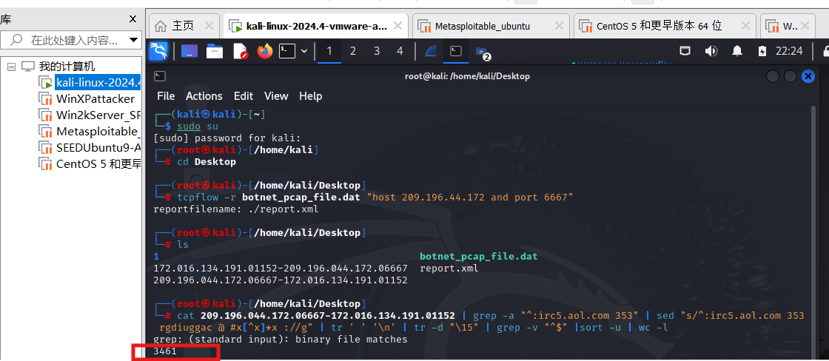
Task: Select 我的计算机 in the library tree
Action: 67,67
